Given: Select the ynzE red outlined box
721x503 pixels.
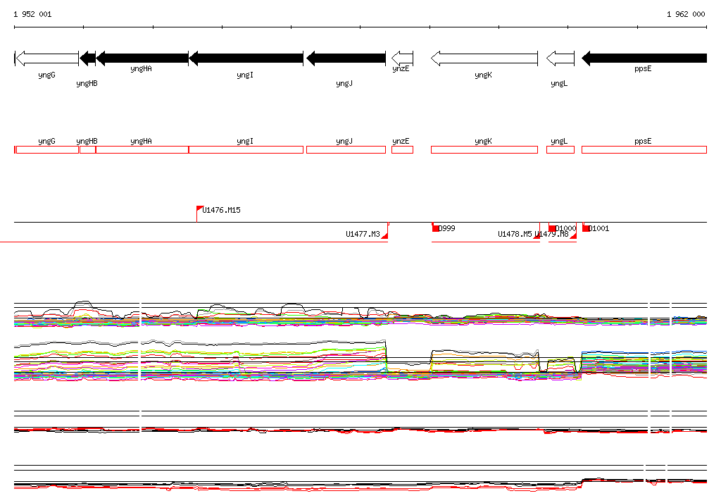Looking at the screenshot, I should [402, 149].
